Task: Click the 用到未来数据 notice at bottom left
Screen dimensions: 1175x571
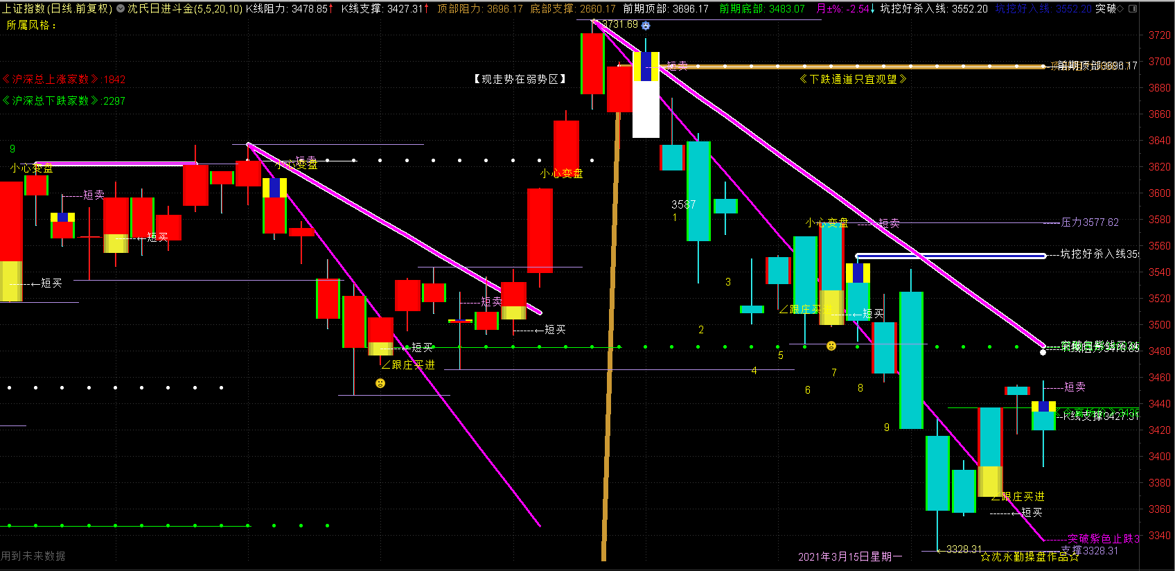Action: (33, 556)
